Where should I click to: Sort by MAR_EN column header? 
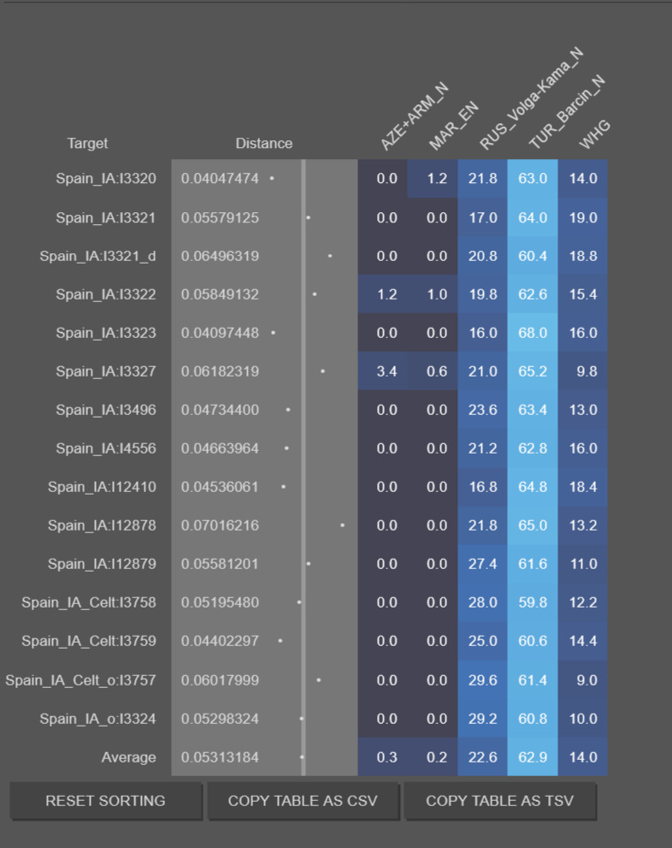point(453,126)
